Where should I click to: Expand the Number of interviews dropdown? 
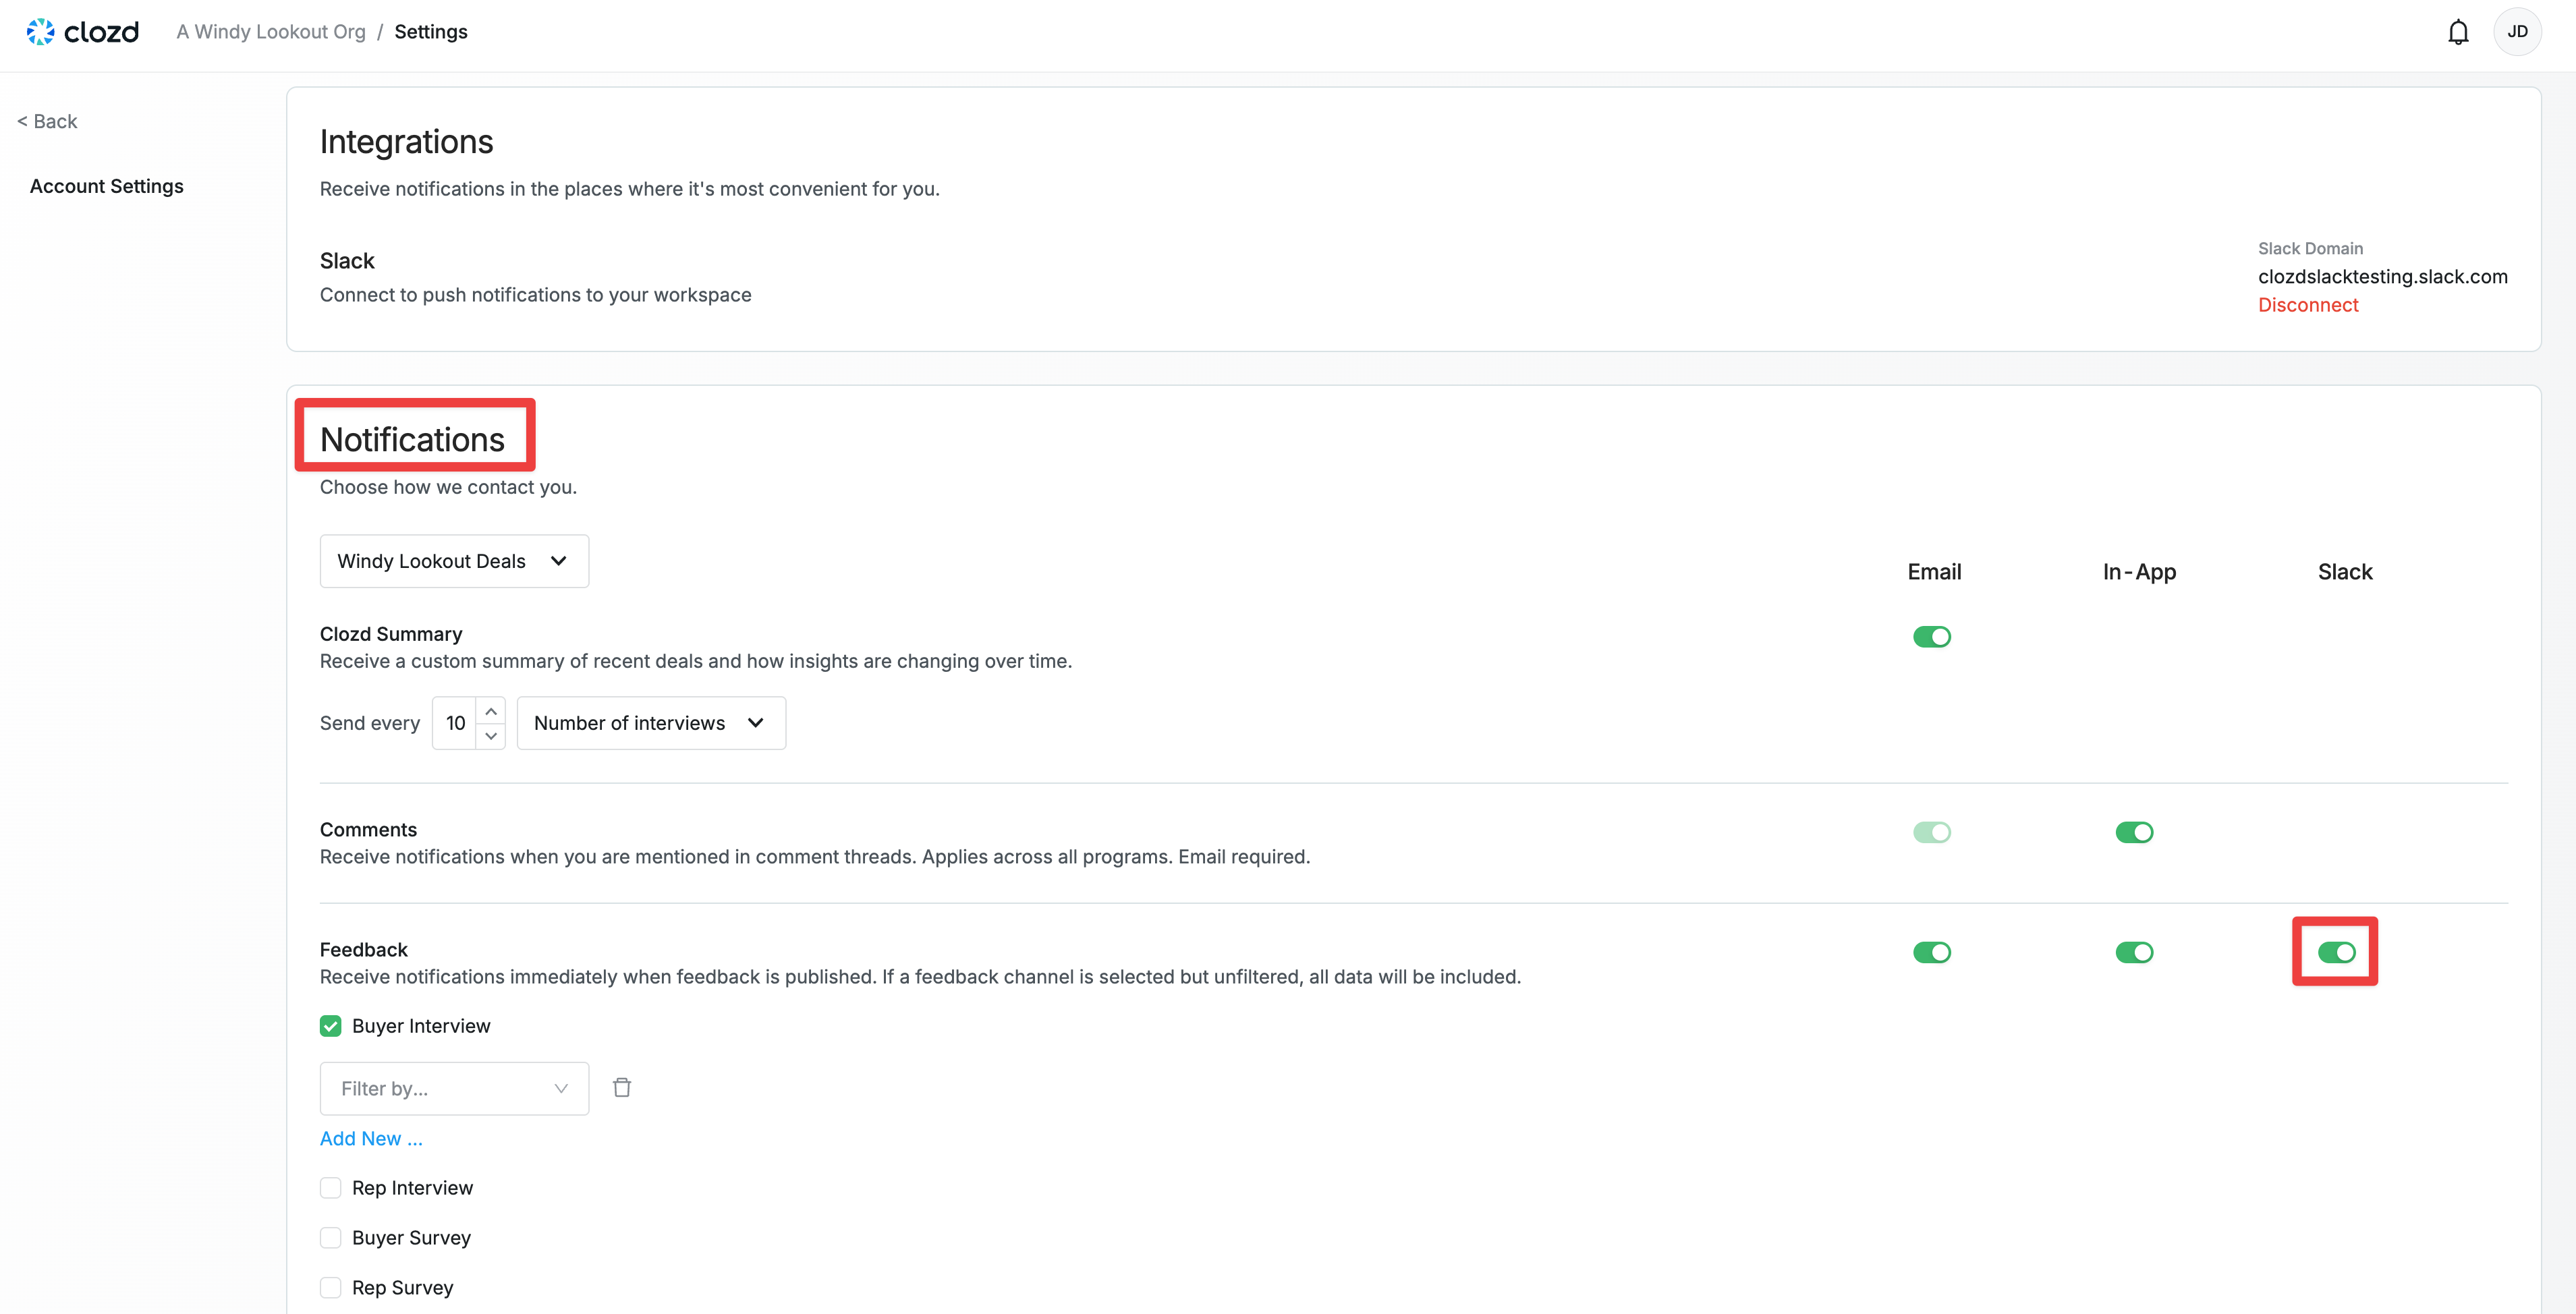pos(650,723)
